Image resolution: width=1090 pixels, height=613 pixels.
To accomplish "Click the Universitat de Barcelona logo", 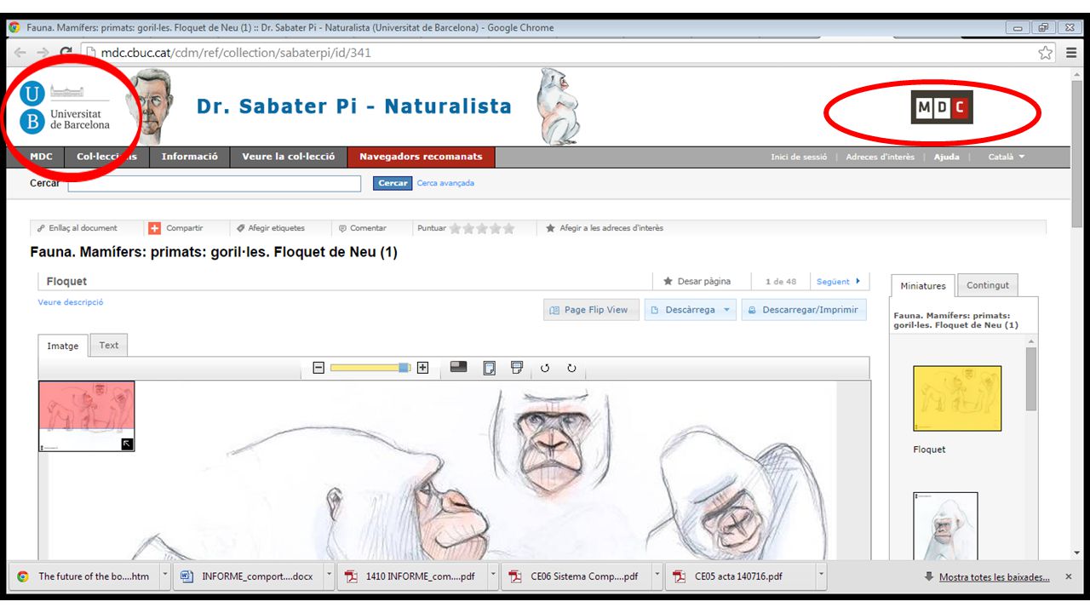I will (x=66, y=109).
